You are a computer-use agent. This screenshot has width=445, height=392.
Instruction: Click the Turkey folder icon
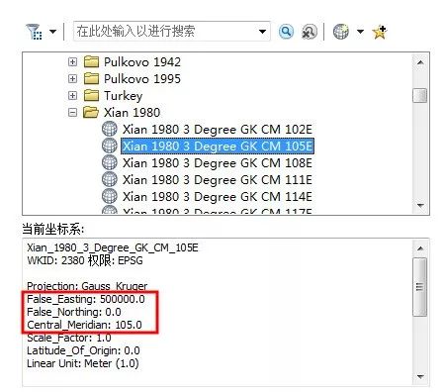(91, 95)
